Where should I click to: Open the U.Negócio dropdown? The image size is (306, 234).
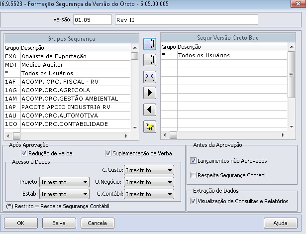pyautogui.click(x=149, y=182)
